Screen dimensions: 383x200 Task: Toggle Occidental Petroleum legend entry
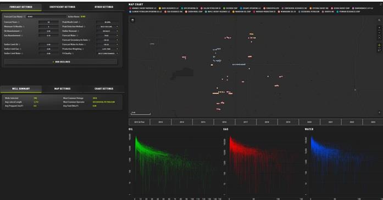[309, 12]
